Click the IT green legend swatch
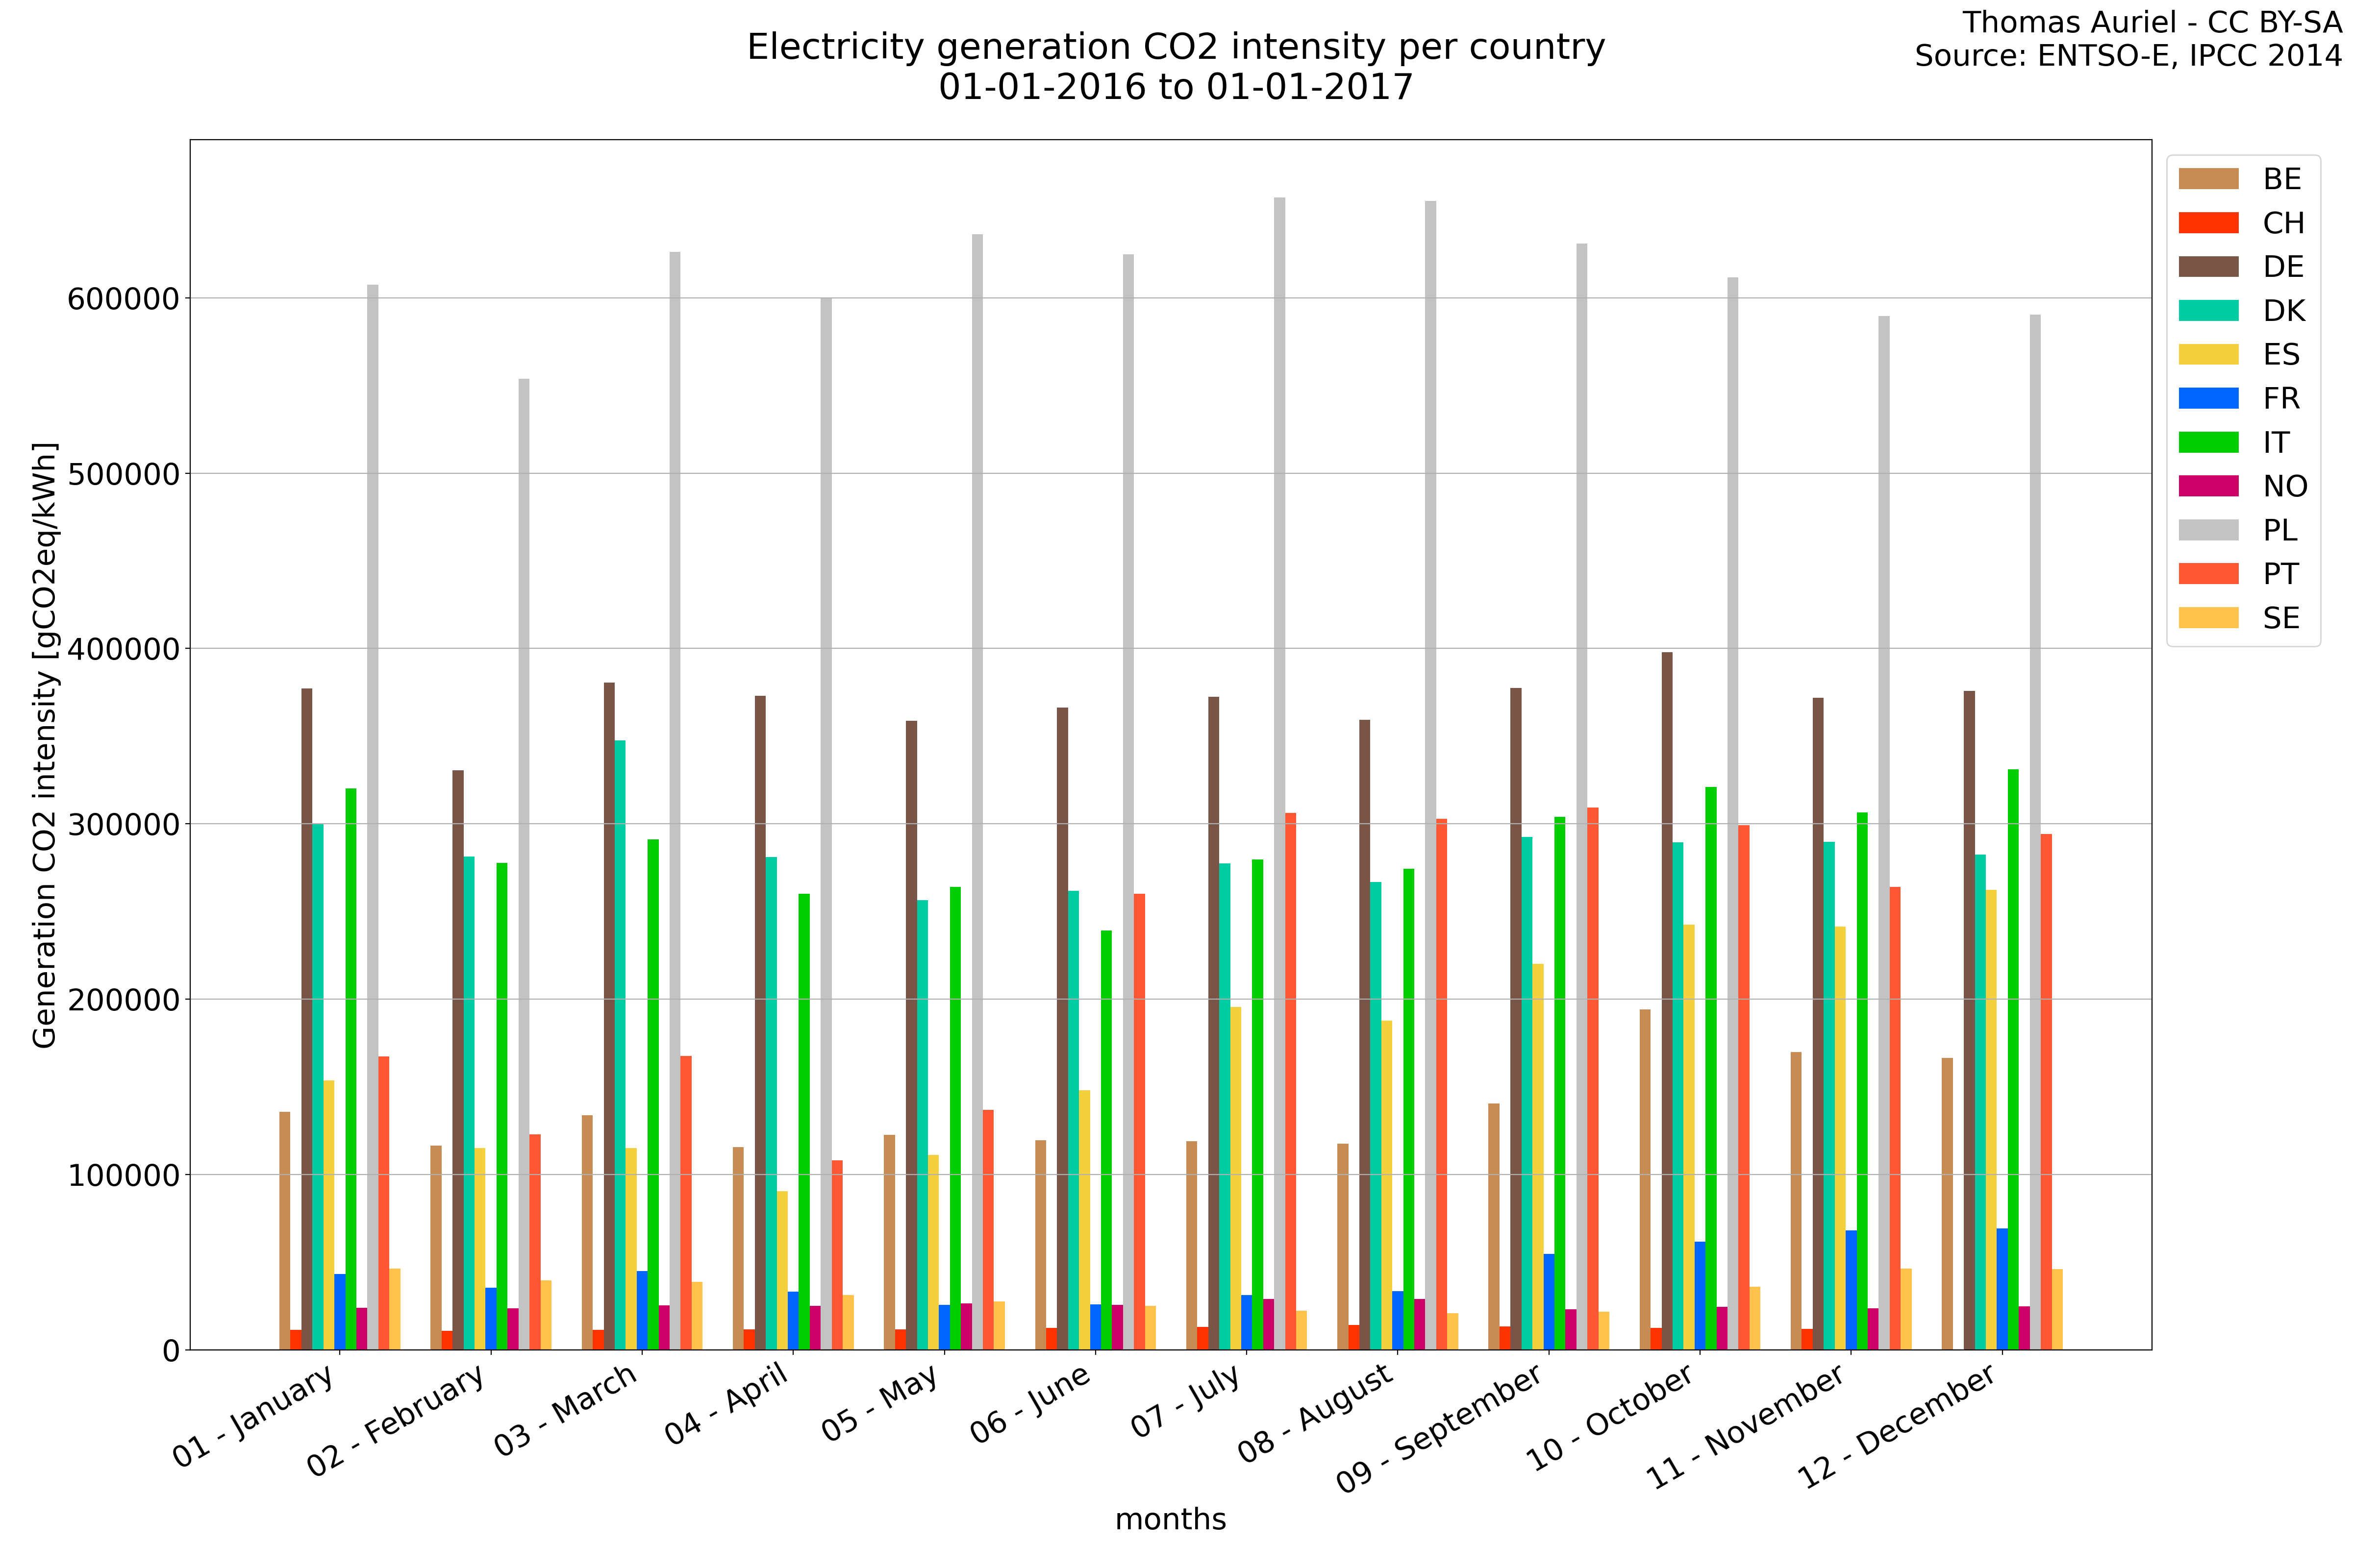The height and width of the screenshot is (1568, 2353). [x=2208, y=443]
